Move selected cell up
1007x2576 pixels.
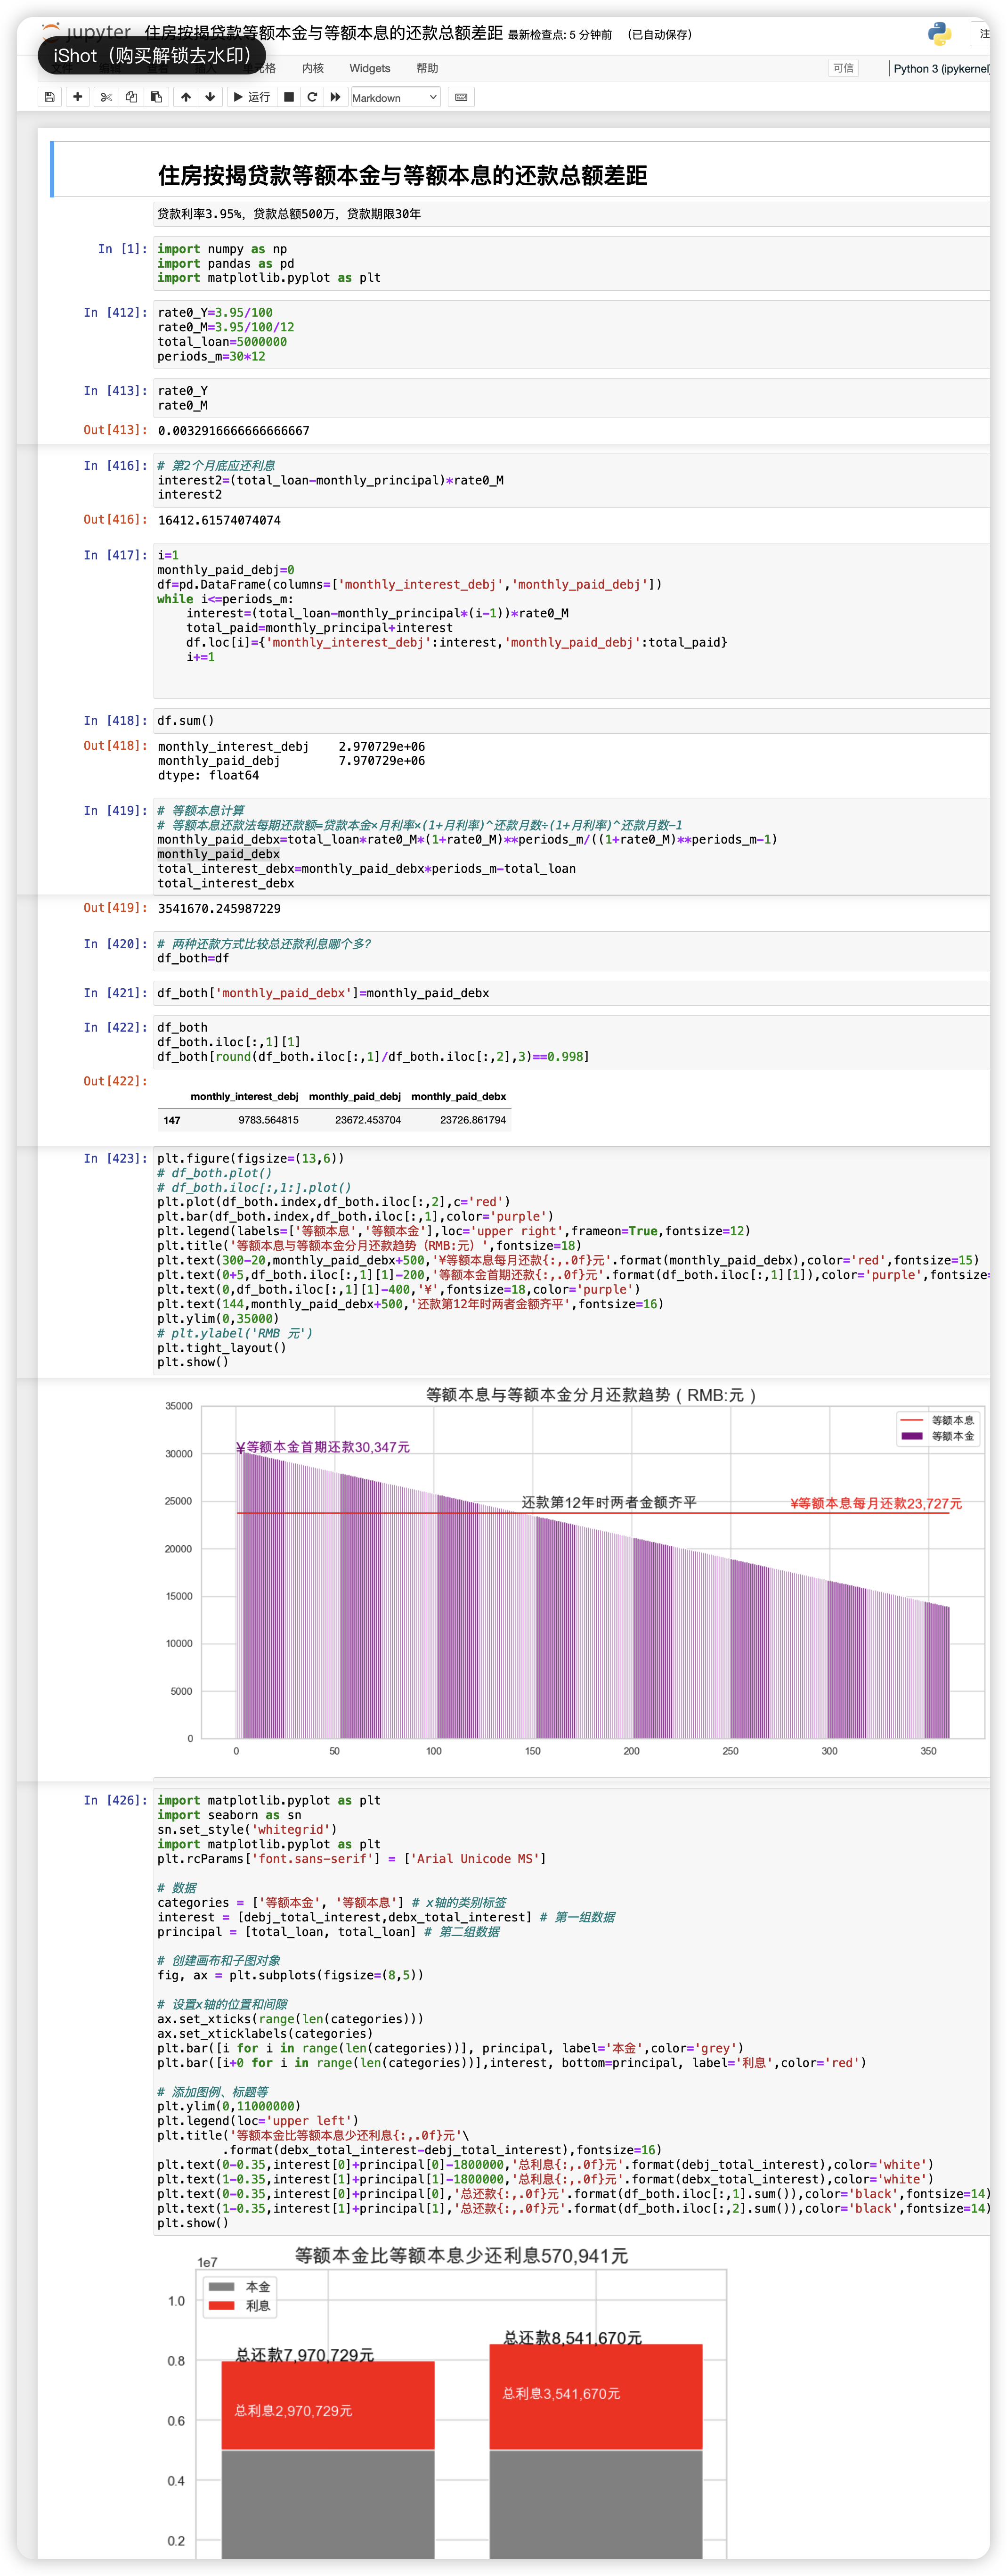(x=186, y=97)
